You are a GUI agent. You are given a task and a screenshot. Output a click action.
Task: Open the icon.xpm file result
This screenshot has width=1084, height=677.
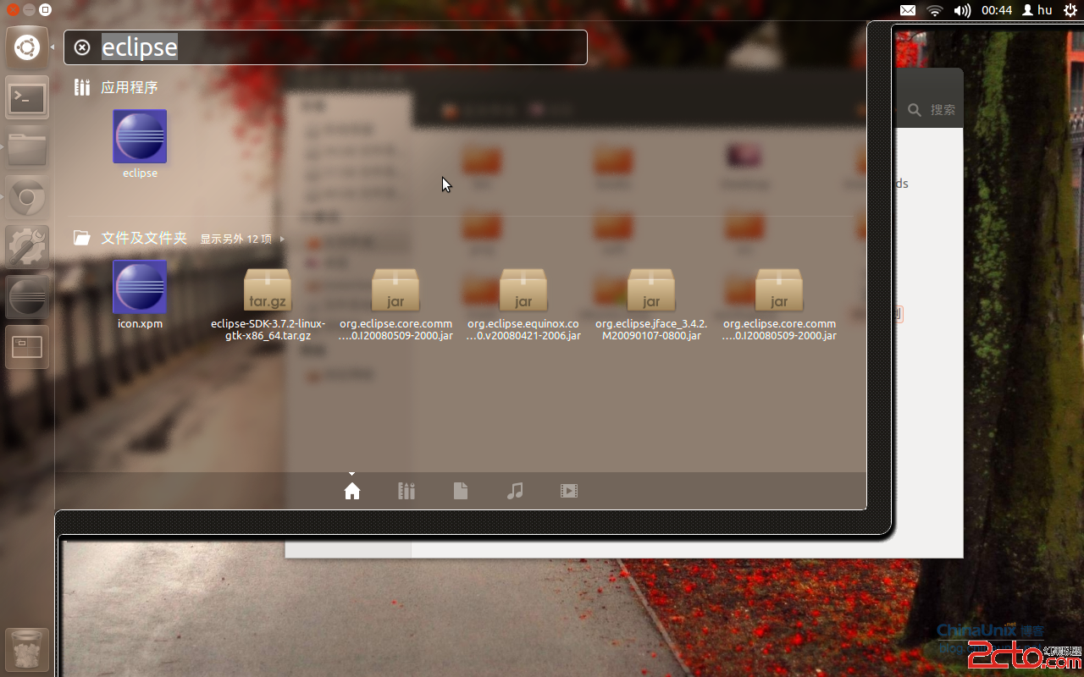[140, 294]
